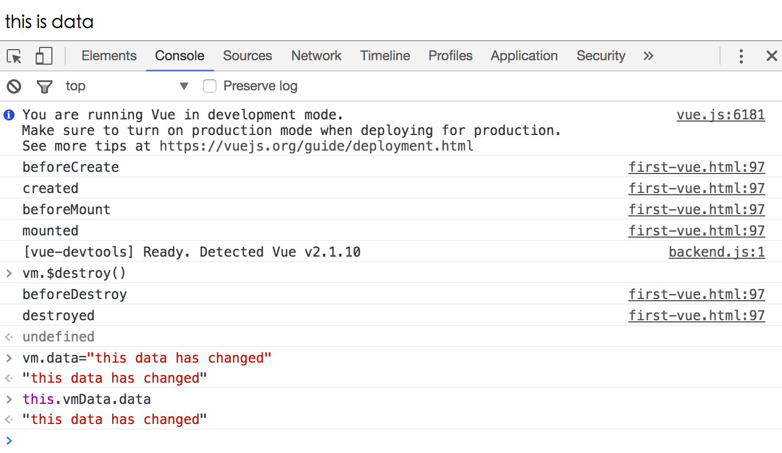
Task: Show more DevTools tabs with the chevrons
Action: (x=648, y=56)
